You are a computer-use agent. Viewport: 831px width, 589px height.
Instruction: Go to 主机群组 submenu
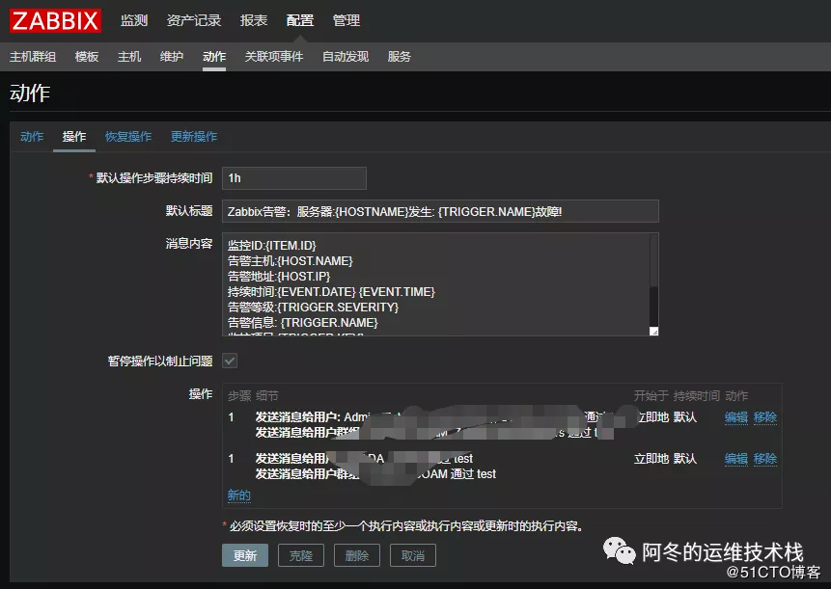[x=33, y=57]
